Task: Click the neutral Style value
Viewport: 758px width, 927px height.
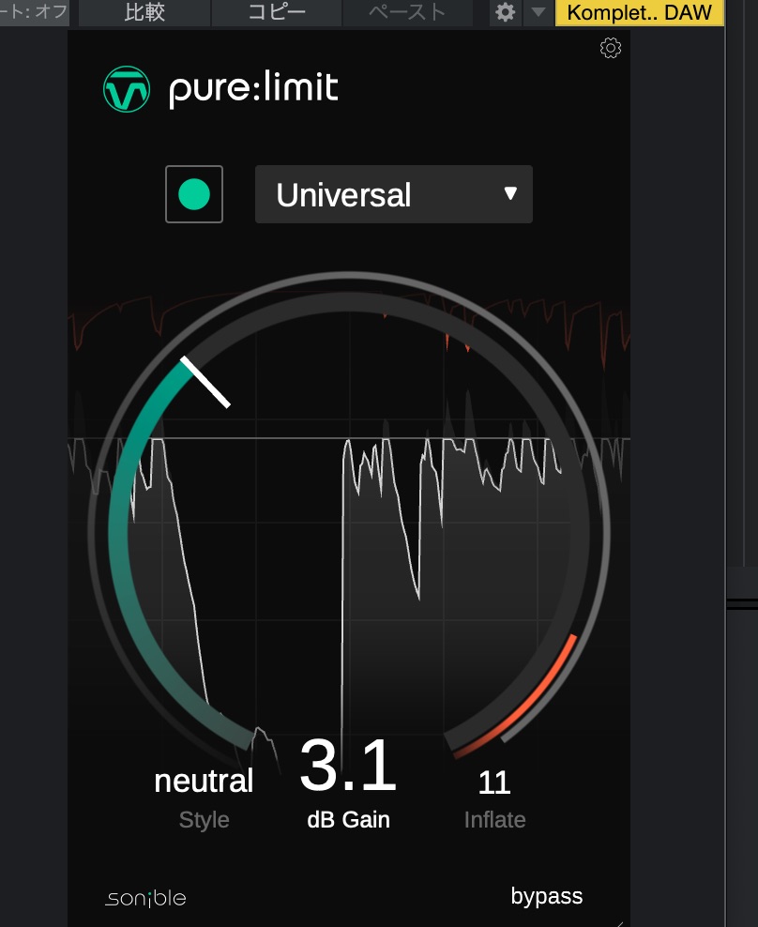Action: point(204,781)
